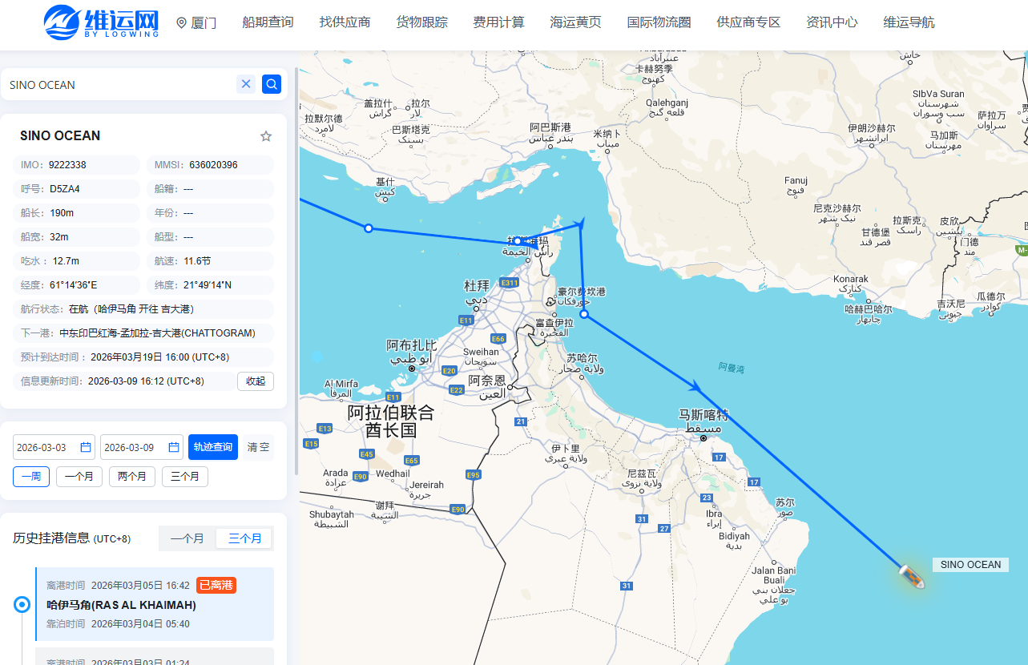Click the latitude value 21°49'14"N
This screenshot has width=1028, height=665.
(x=209, y=285)
